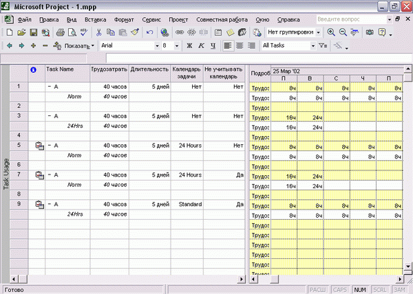Select row 5 by its number
413x294 pixels.
tap(19, 146)
